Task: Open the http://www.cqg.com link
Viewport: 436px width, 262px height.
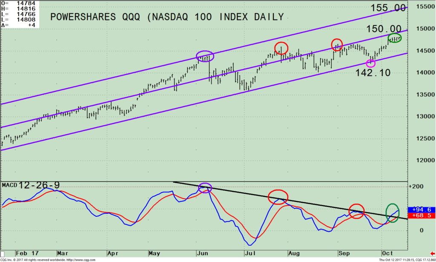Action: click(x=81, y=260)
